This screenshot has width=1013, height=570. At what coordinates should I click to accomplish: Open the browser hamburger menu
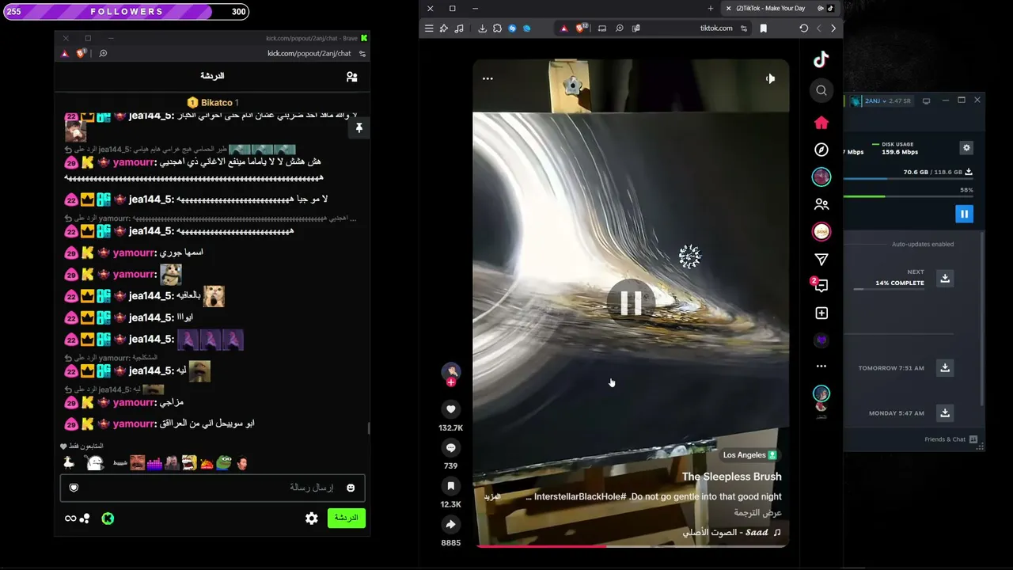pyautogui.click(x=429, y=28)
